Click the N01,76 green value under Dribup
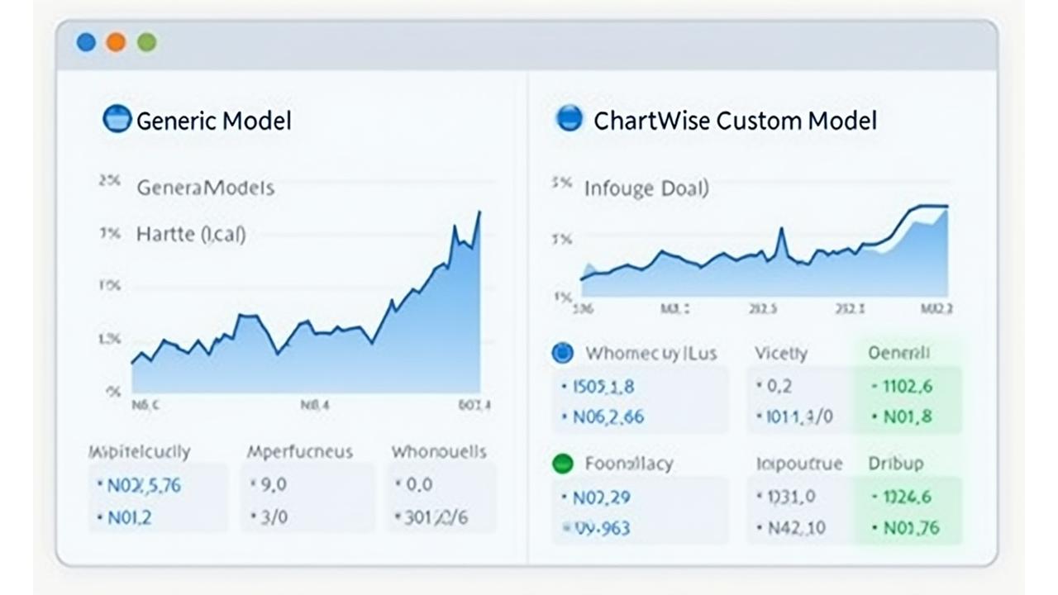This screenshot has width=1058, height=595. 908,527
